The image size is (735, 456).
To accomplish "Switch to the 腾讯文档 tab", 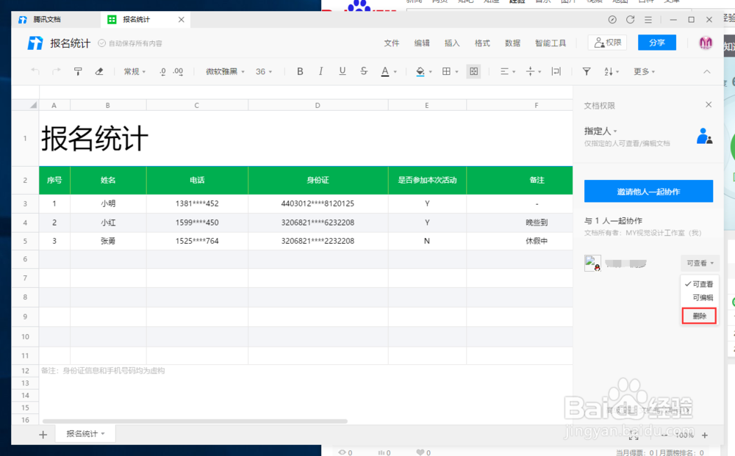I will pos(47,19).
